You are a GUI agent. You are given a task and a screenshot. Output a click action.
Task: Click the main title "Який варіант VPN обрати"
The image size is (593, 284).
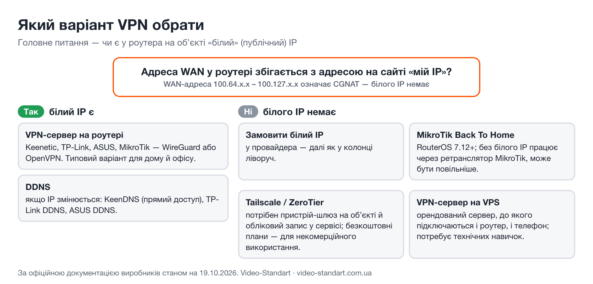pos(111,25)
